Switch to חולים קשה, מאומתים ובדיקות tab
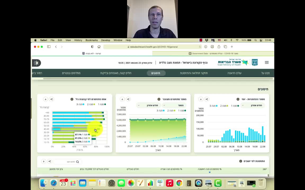305x190 pixels. 116,73
